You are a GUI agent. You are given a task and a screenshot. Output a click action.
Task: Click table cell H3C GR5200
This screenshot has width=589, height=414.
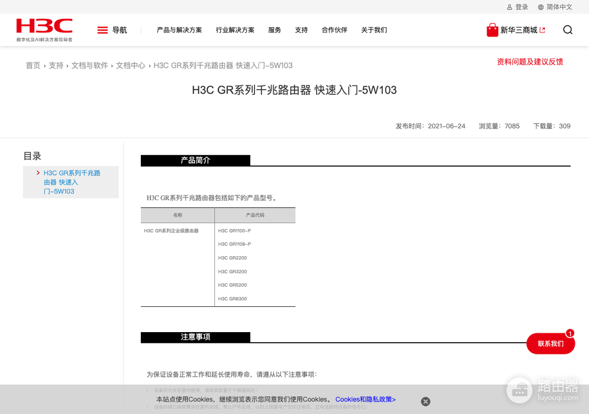(233, 285)
